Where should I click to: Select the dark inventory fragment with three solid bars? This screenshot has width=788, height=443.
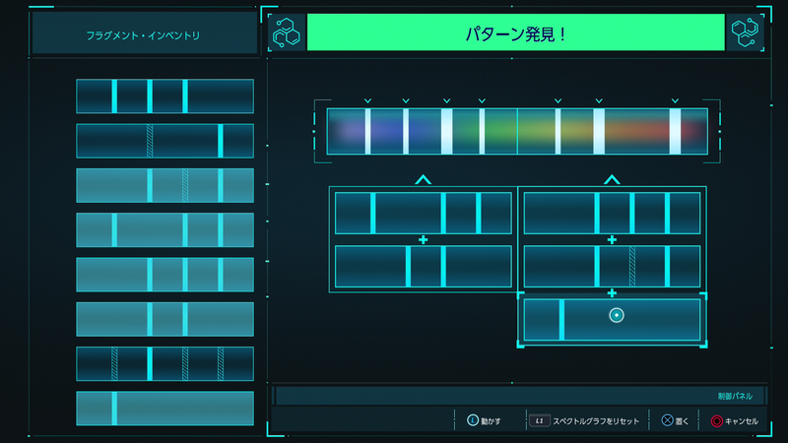pyautogui.click(x=164, y=95)
